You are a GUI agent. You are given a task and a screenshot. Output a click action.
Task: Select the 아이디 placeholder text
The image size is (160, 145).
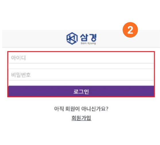[18, 58]
